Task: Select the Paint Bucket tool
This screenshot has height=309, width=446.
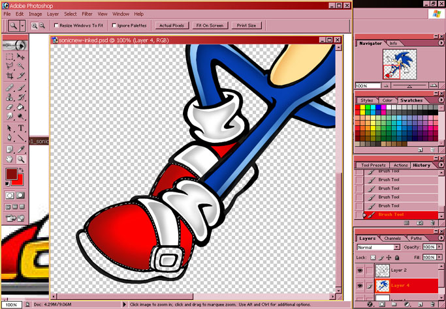Action: 20,107
